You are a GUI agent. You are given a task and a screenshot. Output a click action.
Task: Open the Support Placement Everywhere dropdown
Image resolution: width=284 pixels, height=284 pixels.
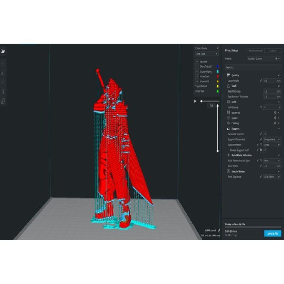coord(272,139)
